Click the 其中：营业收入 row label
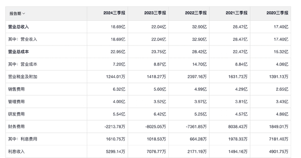This screenshot has height=158, width=301. pos(22,39)
